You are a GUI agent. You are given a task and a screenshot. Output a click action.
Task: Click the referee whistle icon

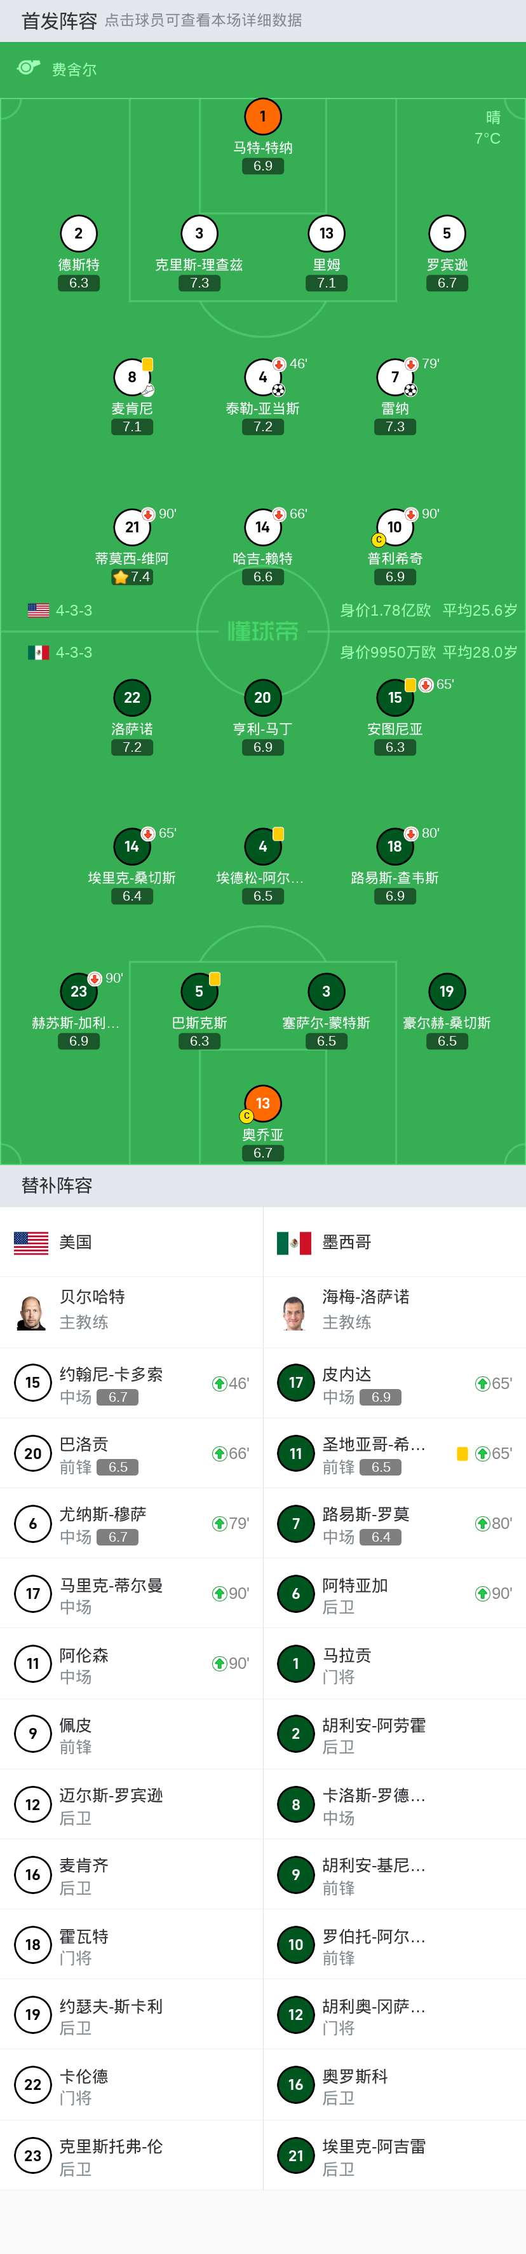29,68
